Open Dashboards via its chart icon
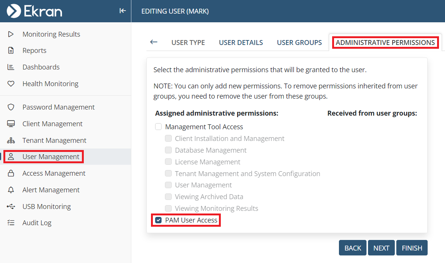Screen dimensions: 445x263 point(11,67)
